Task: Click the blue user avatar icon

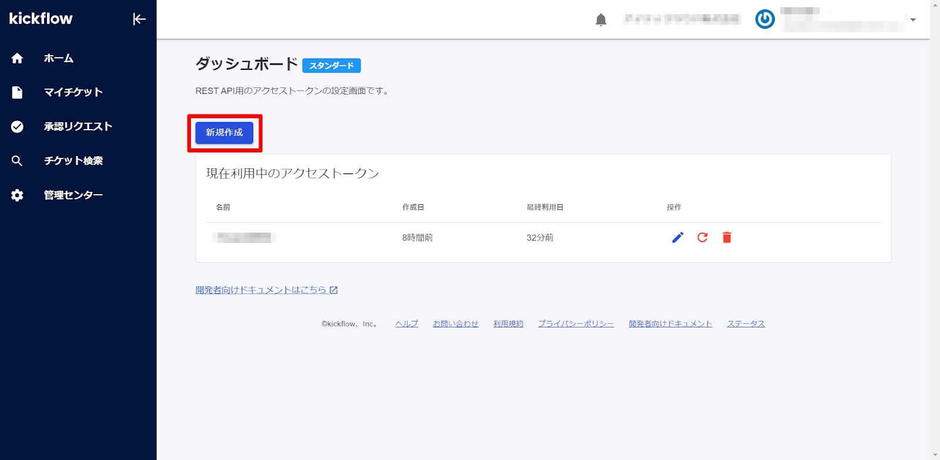Action: click(764, 19)
